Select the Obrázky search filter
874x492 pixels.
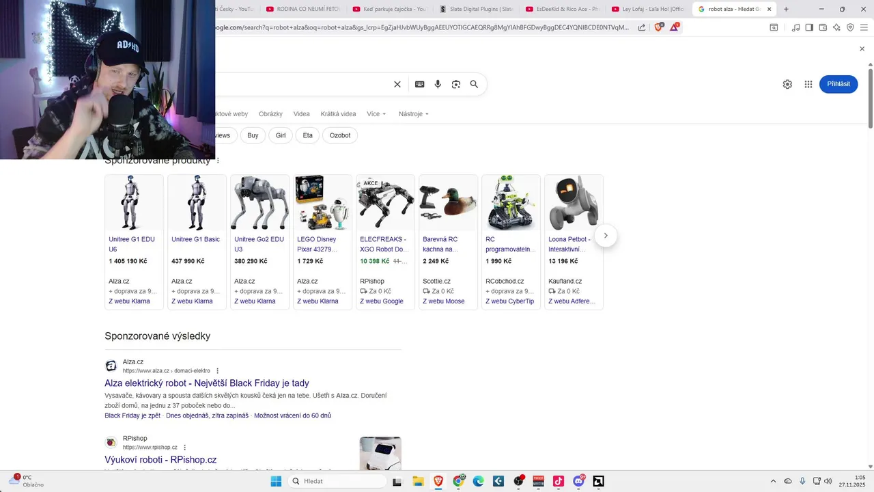point(270,114)
